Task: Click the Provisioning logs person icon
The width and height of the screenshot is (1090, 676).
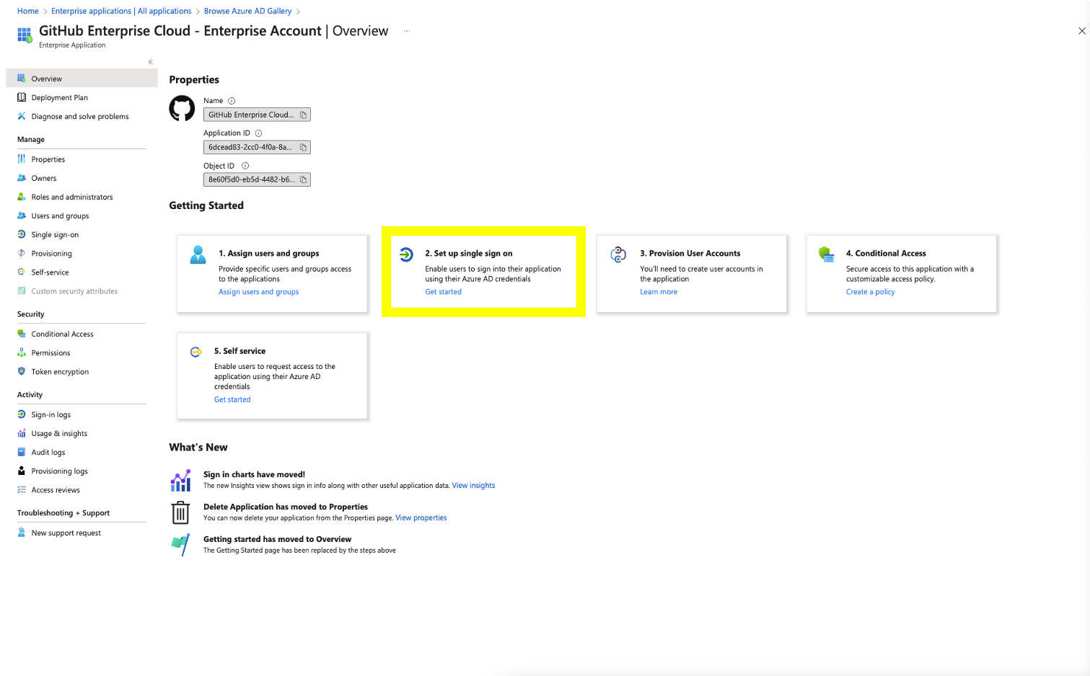Action: [22, 471]
